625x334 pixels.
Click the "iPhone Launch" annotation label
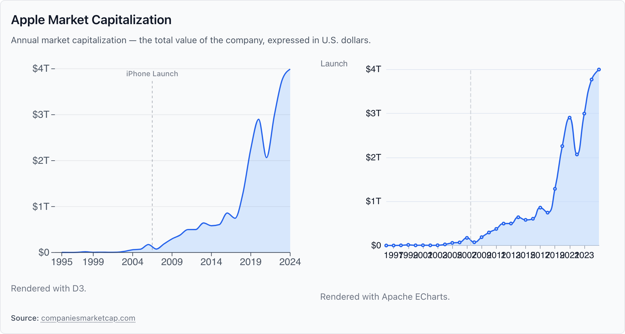click(x=152, y=74)
